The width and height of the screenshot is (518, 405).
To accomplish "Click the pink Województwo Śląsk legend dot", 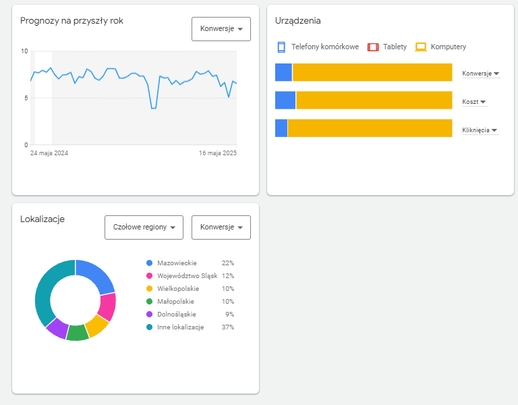I will [x=149, y=275].
